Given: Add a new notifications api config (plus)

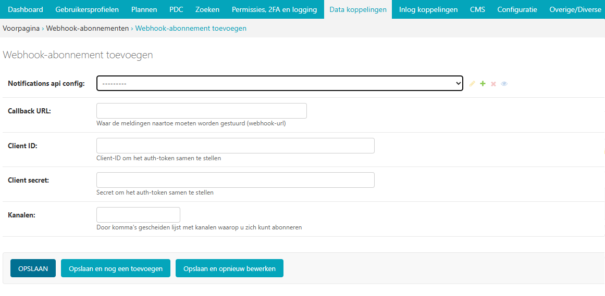Looking at the screenshot, I should (483, 84).
